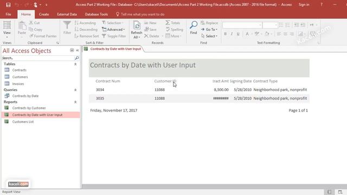The width and height of the screenshot is (347, 195).
Task: Collapse the Reports group
Action: [x=75, y=102]
